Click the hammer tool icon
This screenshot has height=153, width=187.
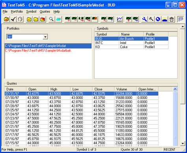point(151,19)
